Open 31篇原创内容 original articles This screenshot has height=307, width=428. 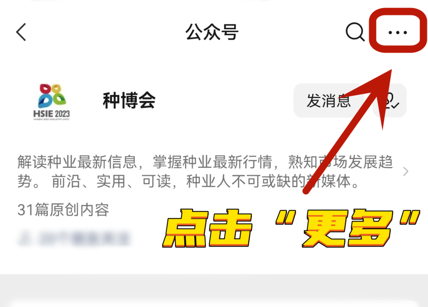[63, 210]
